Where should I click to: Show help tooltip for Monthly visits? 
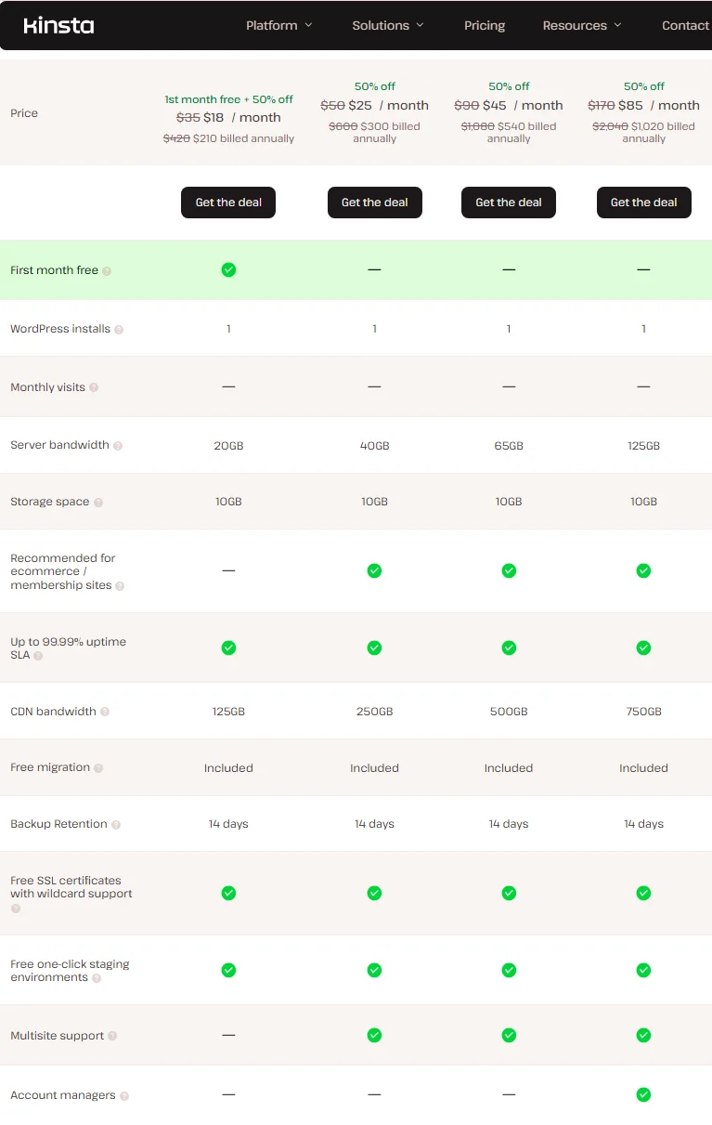[x=94, y=388]
